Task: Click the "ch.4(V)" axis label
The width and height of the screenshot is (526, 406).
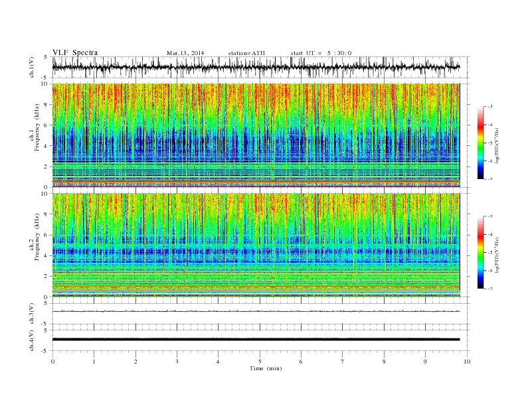Action: [32, 340]
